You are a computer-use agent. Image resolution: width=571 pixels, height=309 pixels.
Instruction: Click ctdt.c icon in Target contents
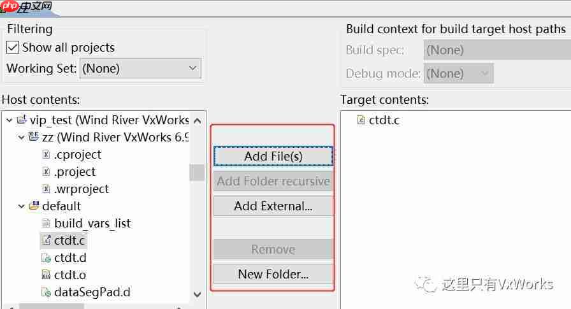tap(361, 120)
